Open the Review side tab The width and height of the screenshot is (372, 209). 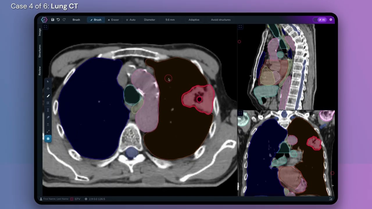[x=40, y=71]
